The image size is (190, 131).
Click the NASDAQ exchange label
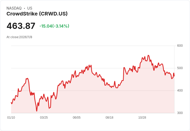14,8
